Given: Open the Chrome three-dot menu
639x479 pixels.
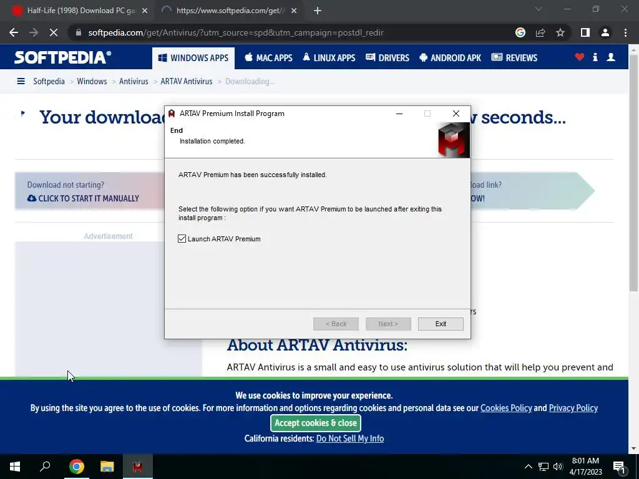Looking at the screenshot, I should click(625, 32).
